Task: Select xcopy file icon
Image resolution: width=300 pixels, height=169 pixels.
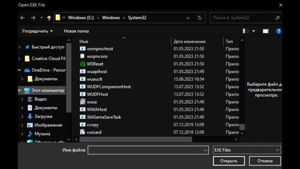Action: (82, 124)
